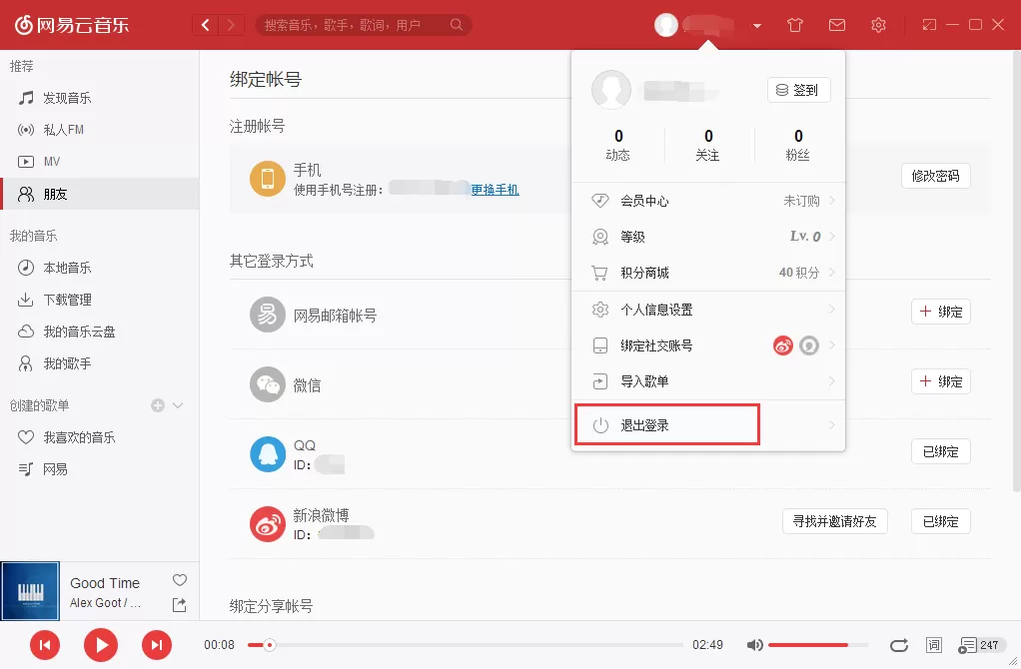Click the vertical scrollbar on right
The width and height of the screenshot is (1021, 669).
pos(1016,274)
